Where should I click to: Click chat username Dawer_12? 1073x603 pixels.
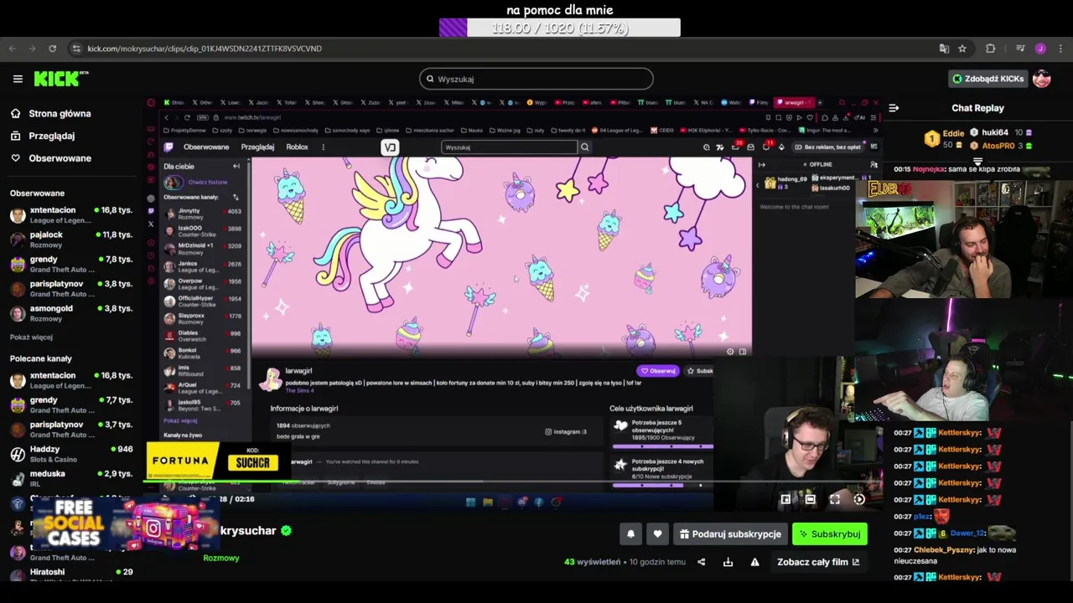(x=967, y=533)
